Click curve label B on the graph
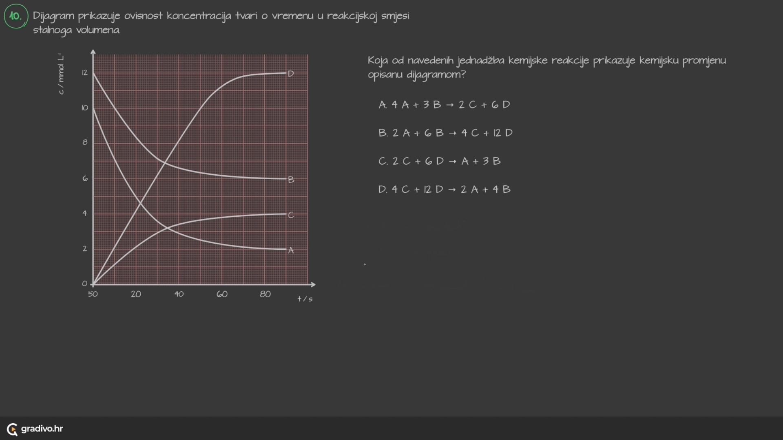 tap(291, 180)
